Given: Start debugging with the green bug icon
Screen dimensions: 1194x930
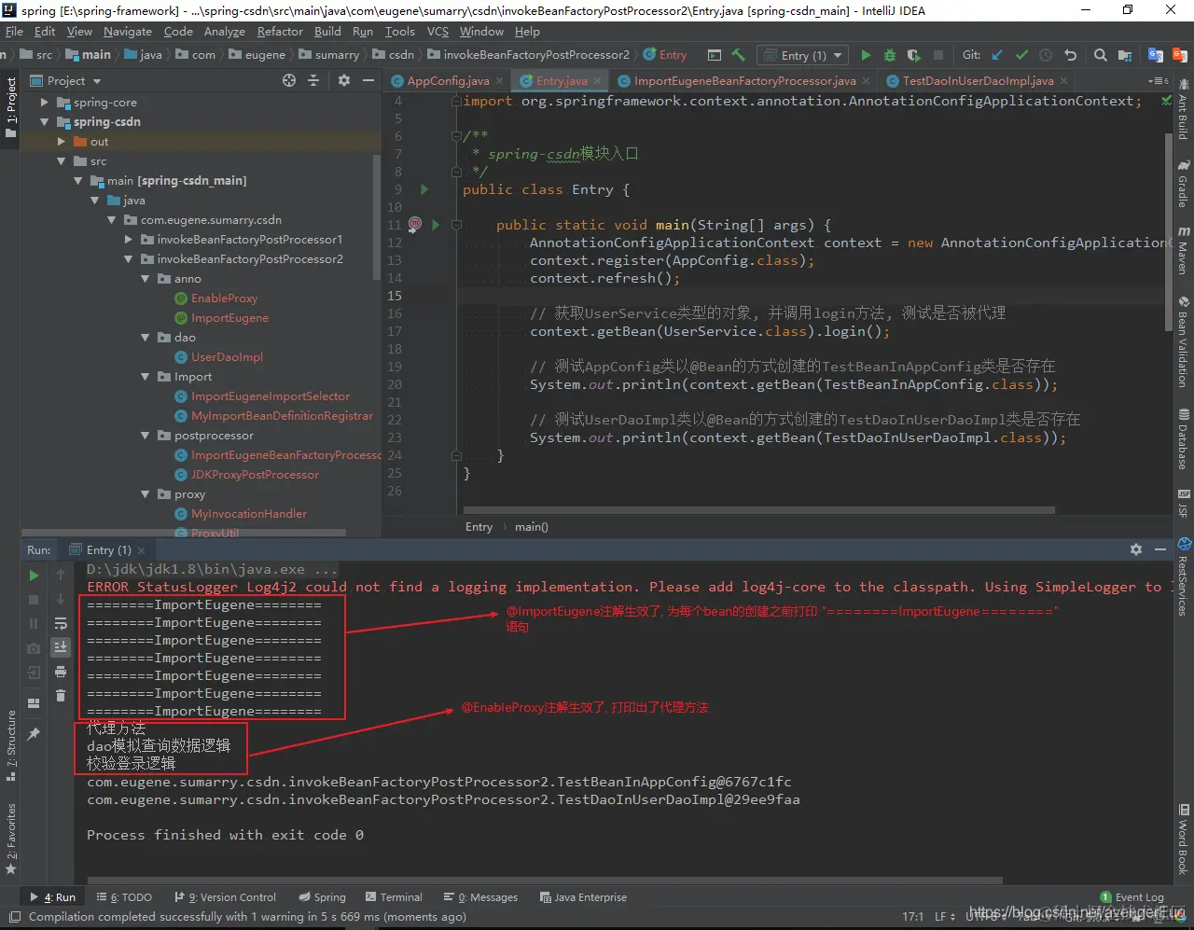Looking at the screenshot, I should pos(889,55).
